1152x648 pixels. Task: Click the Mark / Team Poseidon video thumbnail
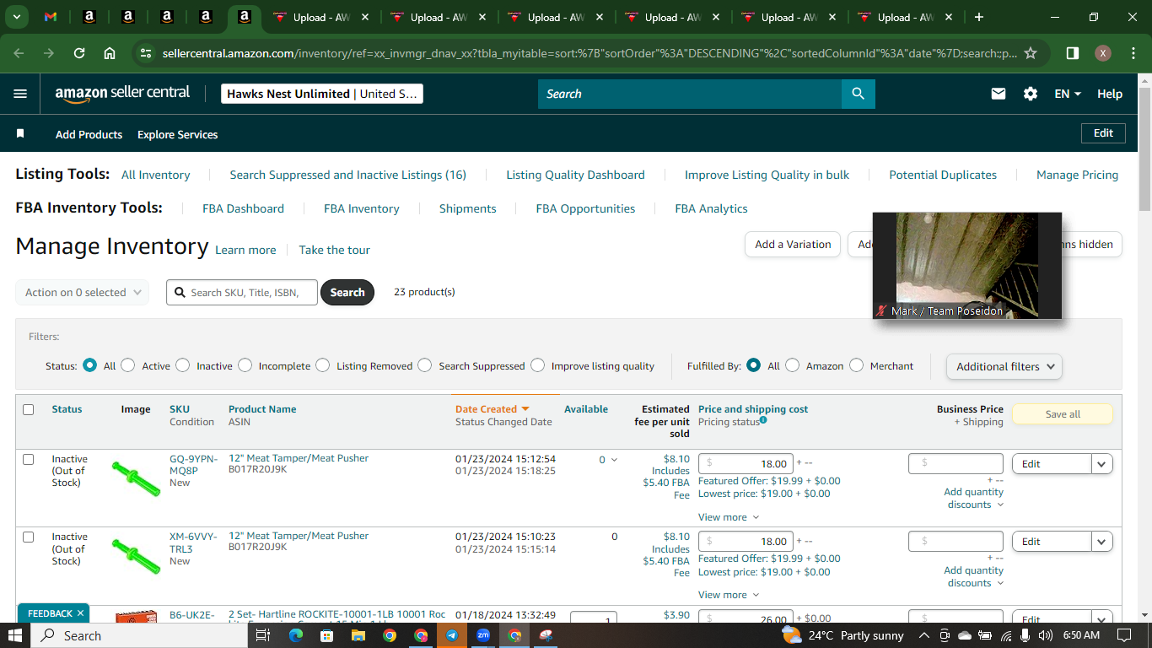967,266
